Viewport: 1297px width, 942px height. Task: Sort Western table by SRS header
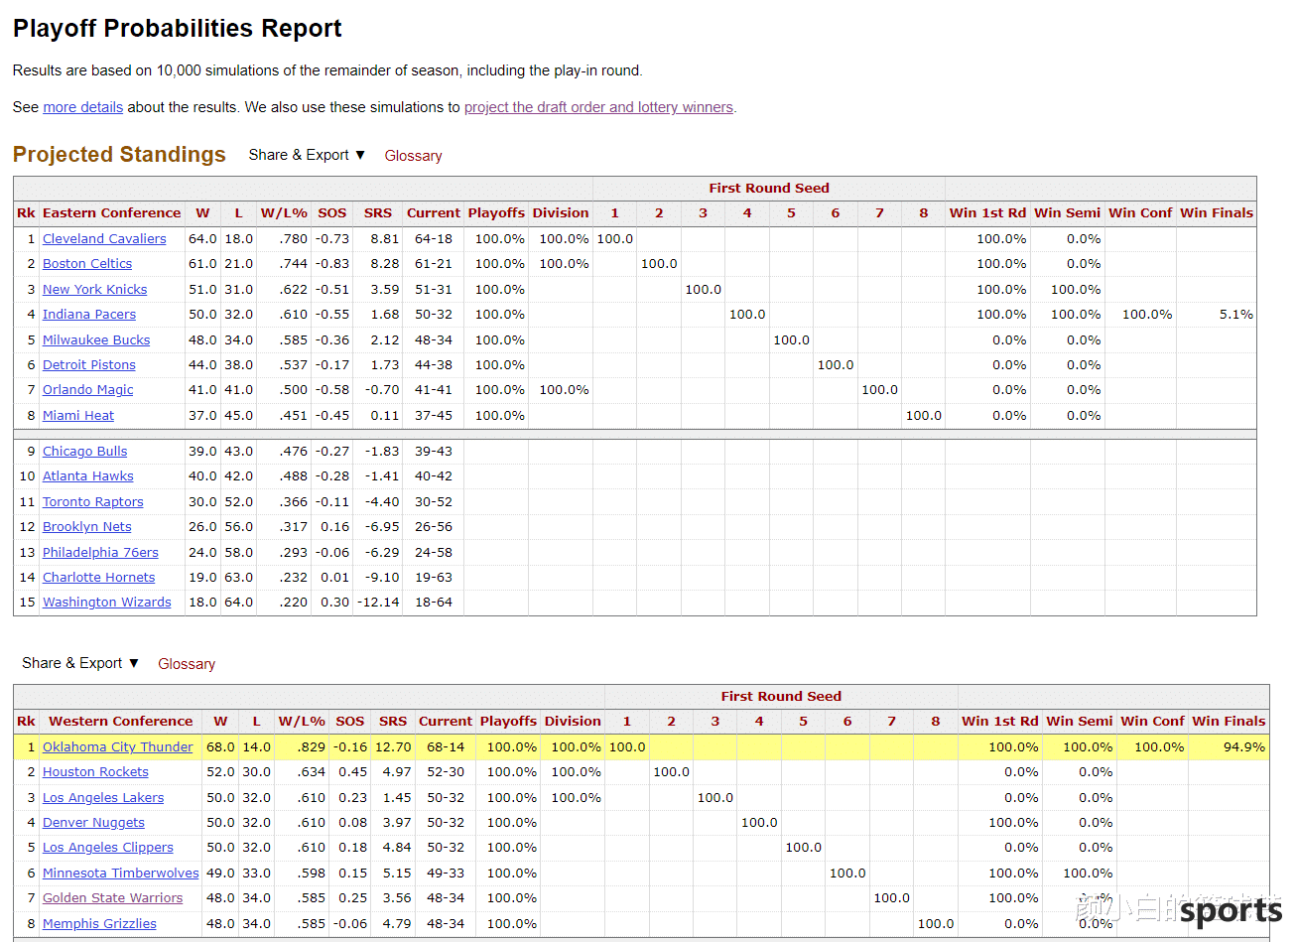click(x=393, y=722)
